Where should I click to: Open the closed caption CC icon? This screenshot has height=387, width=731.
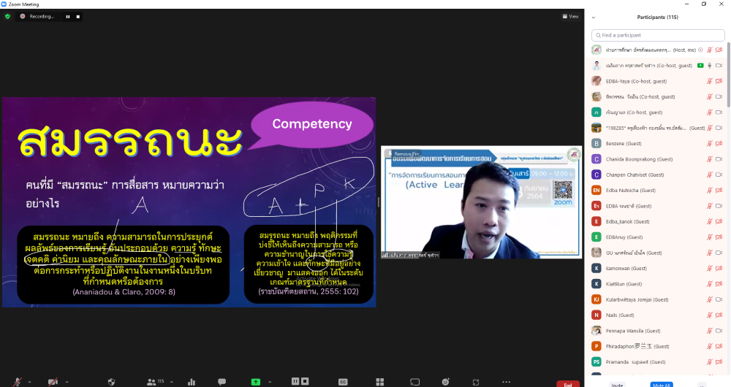click(343, 382)
